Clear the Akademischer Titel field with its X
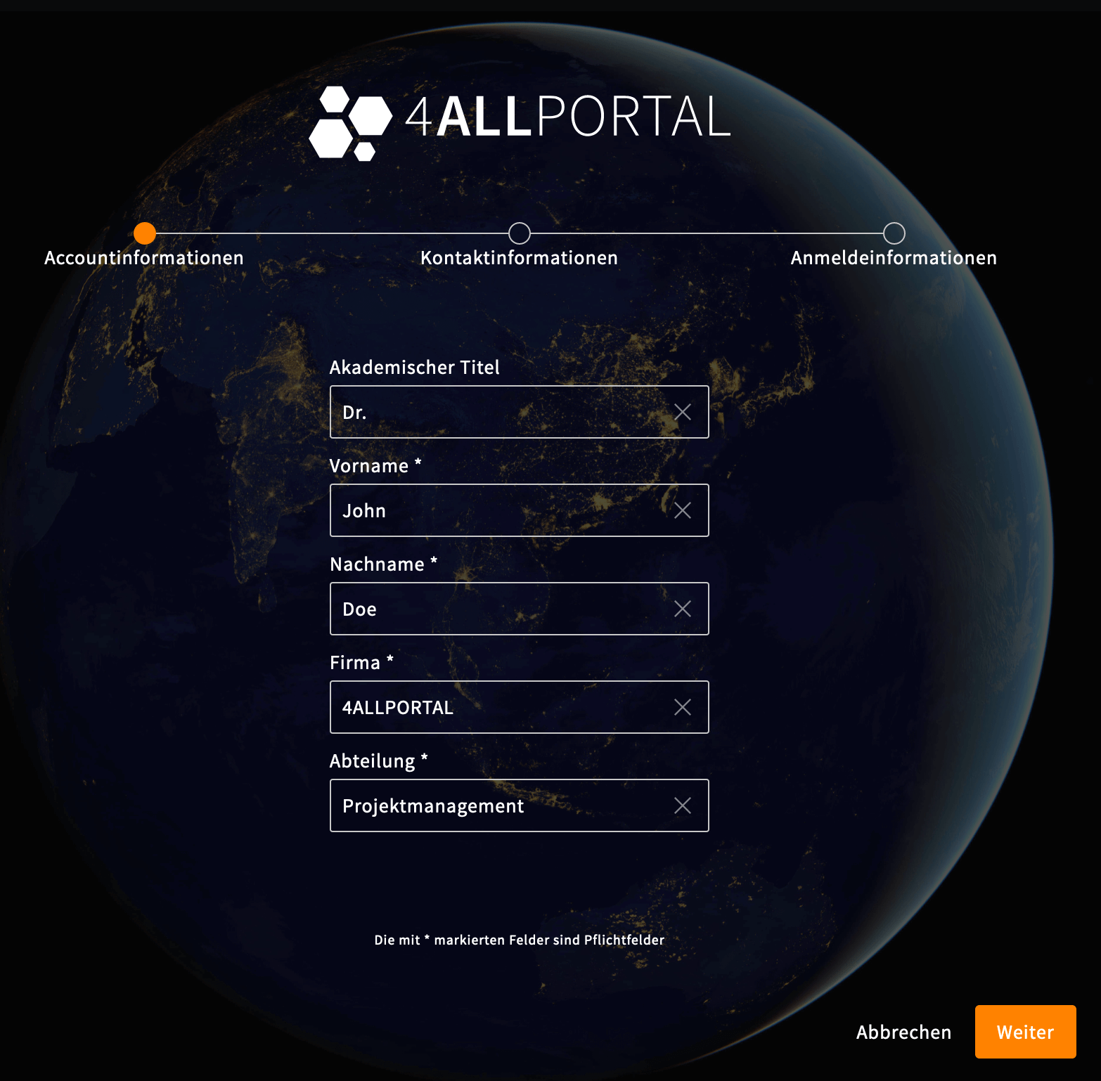The height and width of the screenshot is (1081, 1101). point(683,413)
